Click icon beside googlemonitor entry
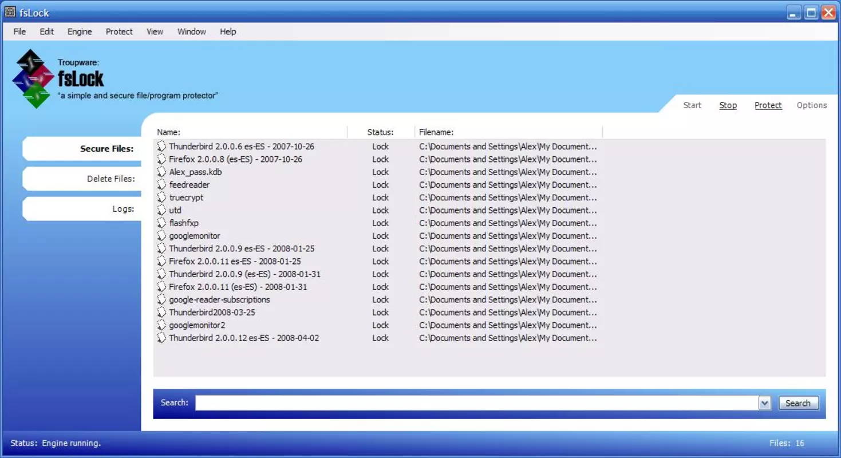Viewport: 841px width, 458px height. coord(161,236)
